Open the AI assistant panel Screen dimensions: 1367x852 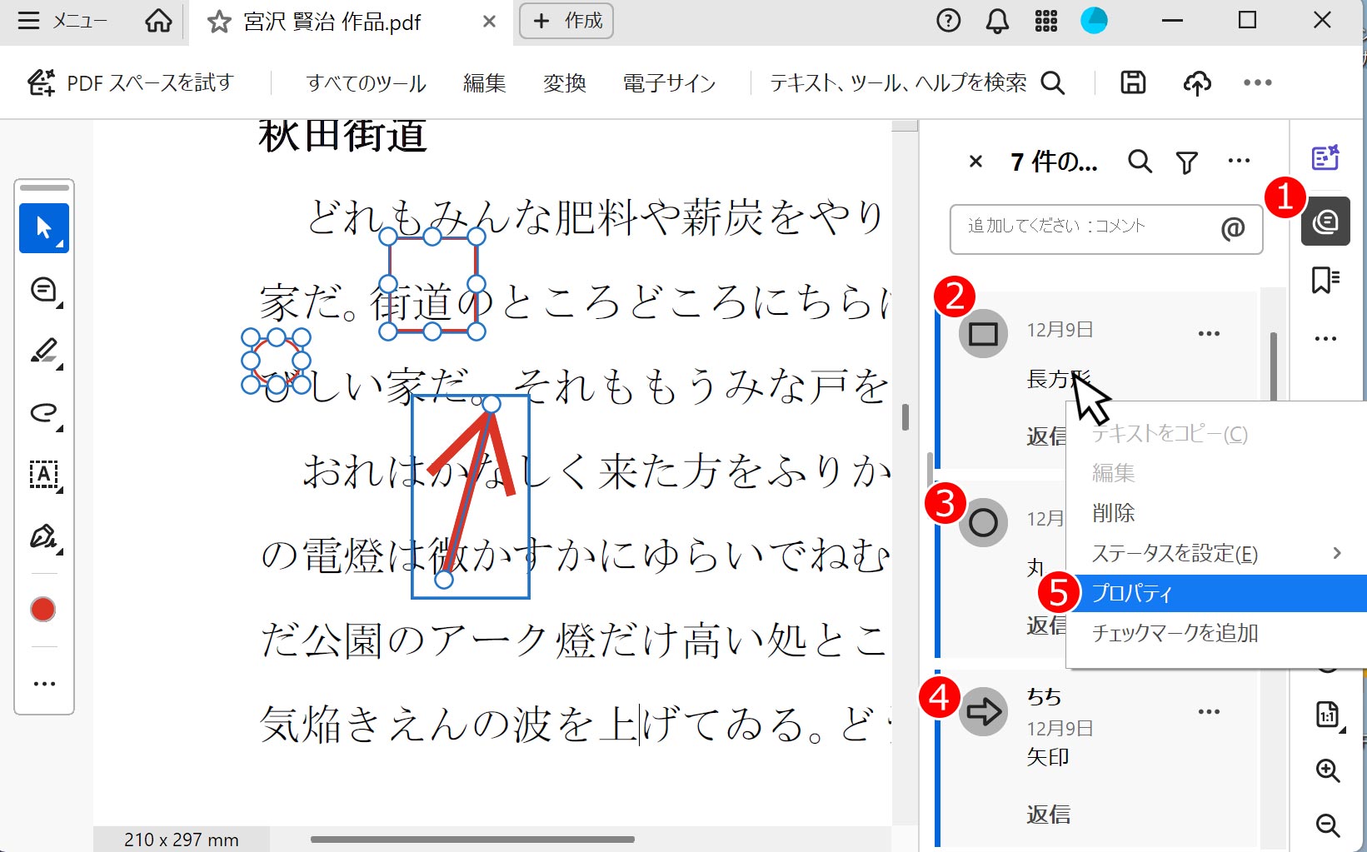[x=1326, y=157]
